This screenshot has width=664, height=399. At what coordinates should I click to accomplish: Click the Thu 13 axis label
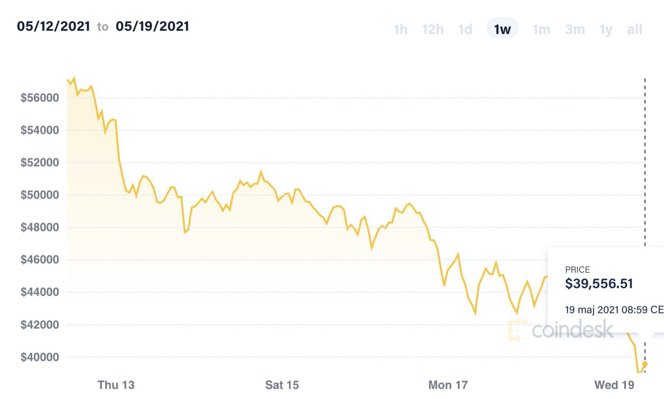(116, 385)
